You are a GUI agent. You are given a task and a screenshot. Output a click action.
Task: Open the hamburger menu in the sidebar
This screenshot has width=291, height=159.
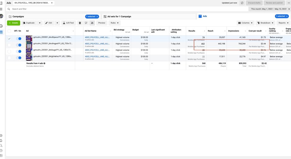1,9
